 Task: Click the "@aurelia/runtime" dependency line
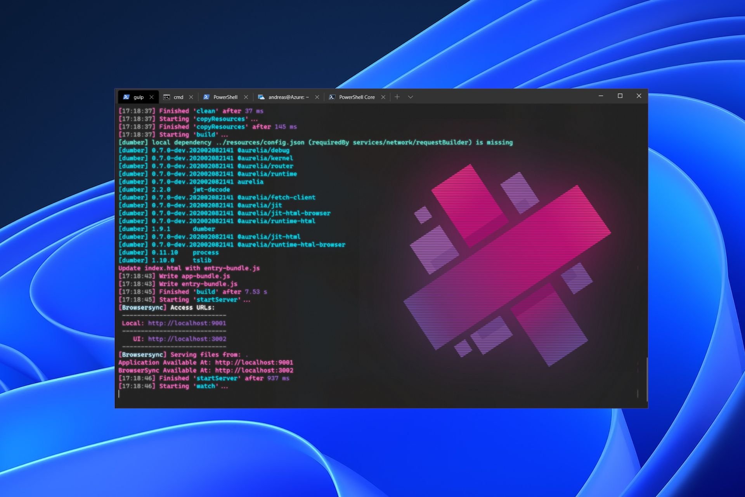[208, 174]
